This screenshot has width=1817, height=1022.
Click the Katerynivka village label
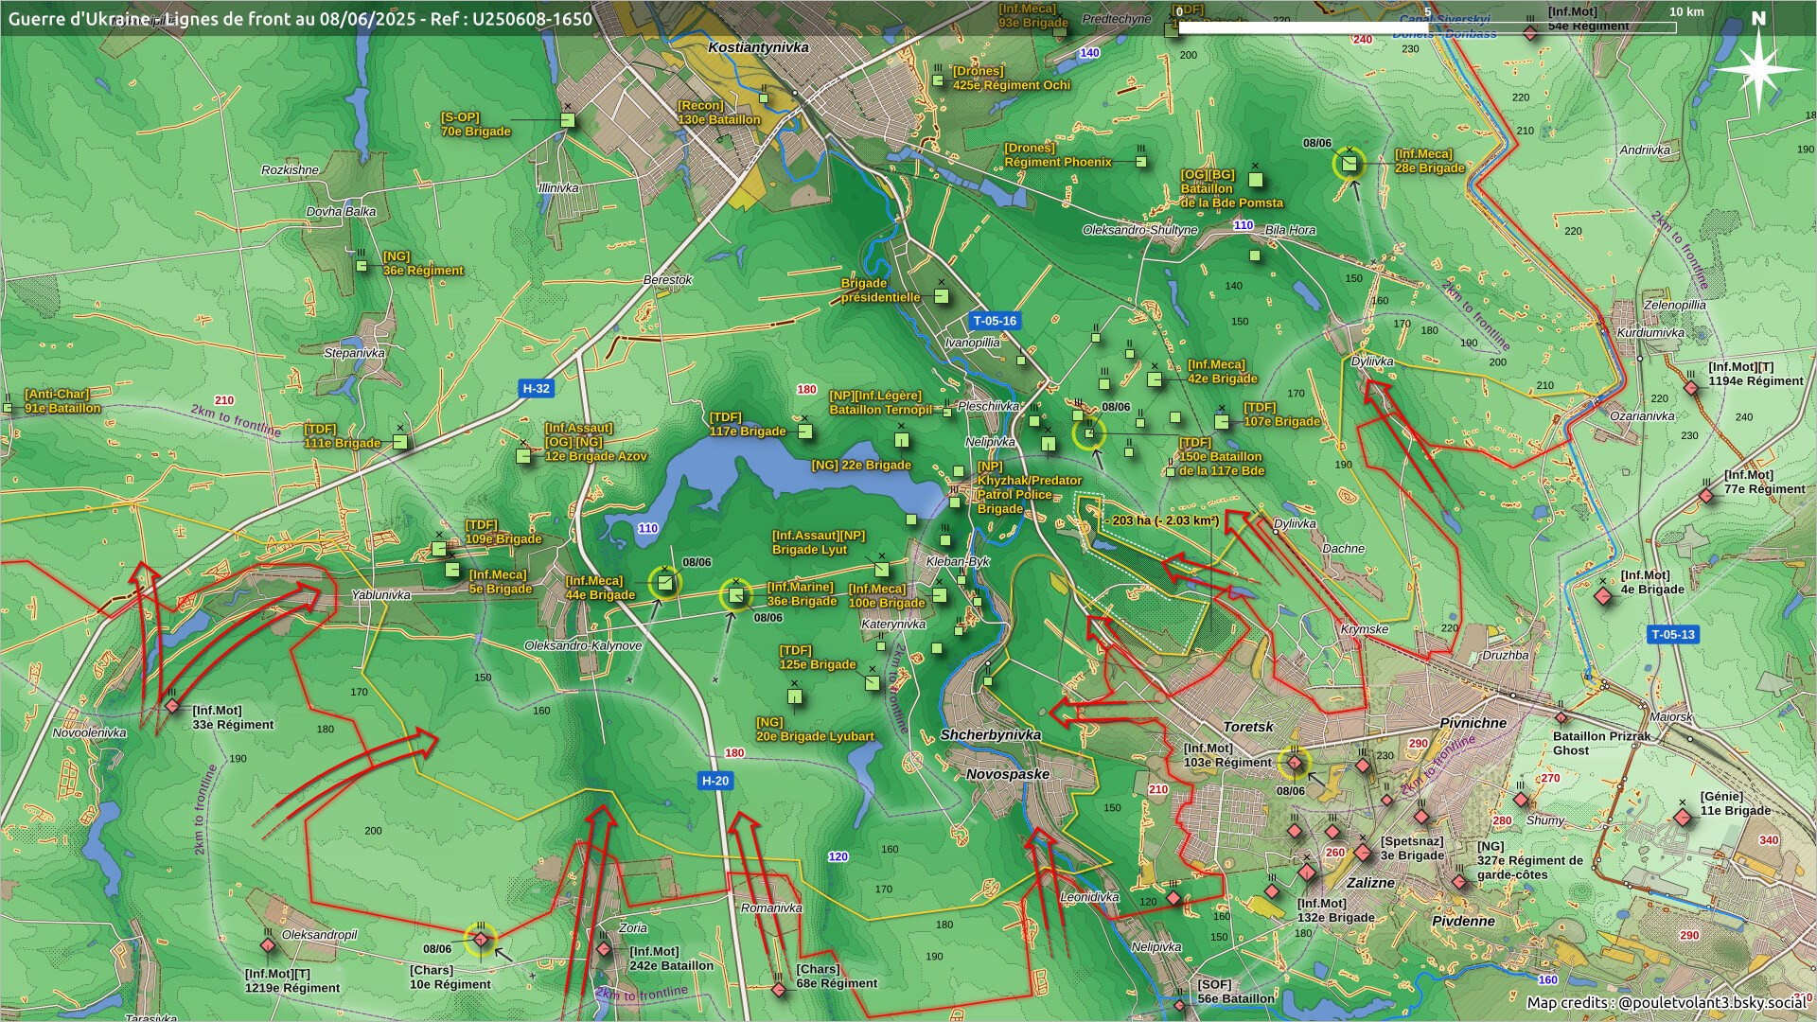click(893, 625)
